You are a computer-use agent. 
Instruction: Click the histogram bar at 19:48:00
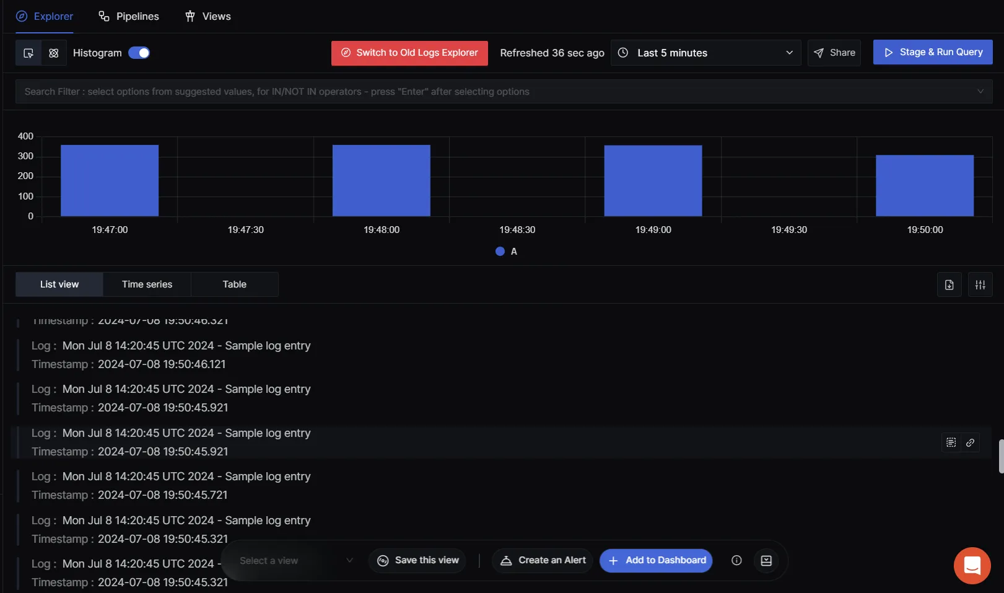point(382,180)
